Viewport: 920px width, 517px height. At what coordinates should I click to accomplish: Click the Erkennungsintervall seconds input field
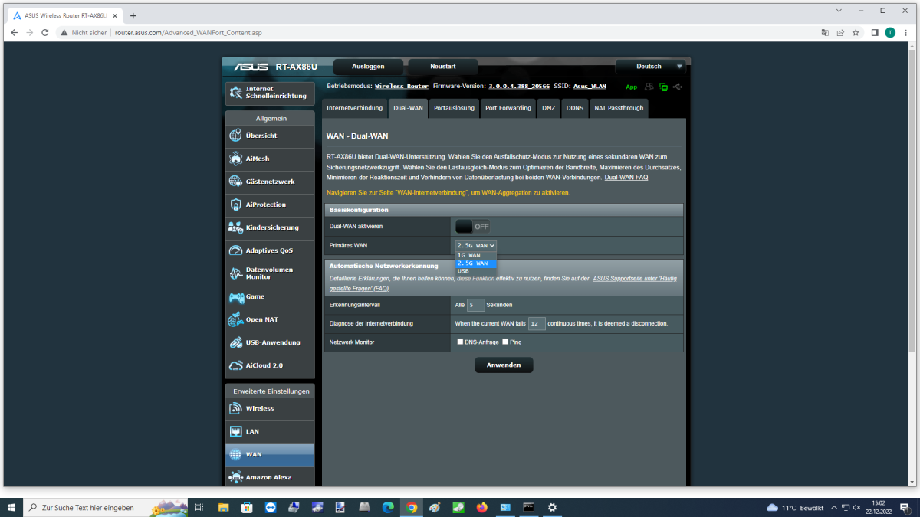coord(476,305)
